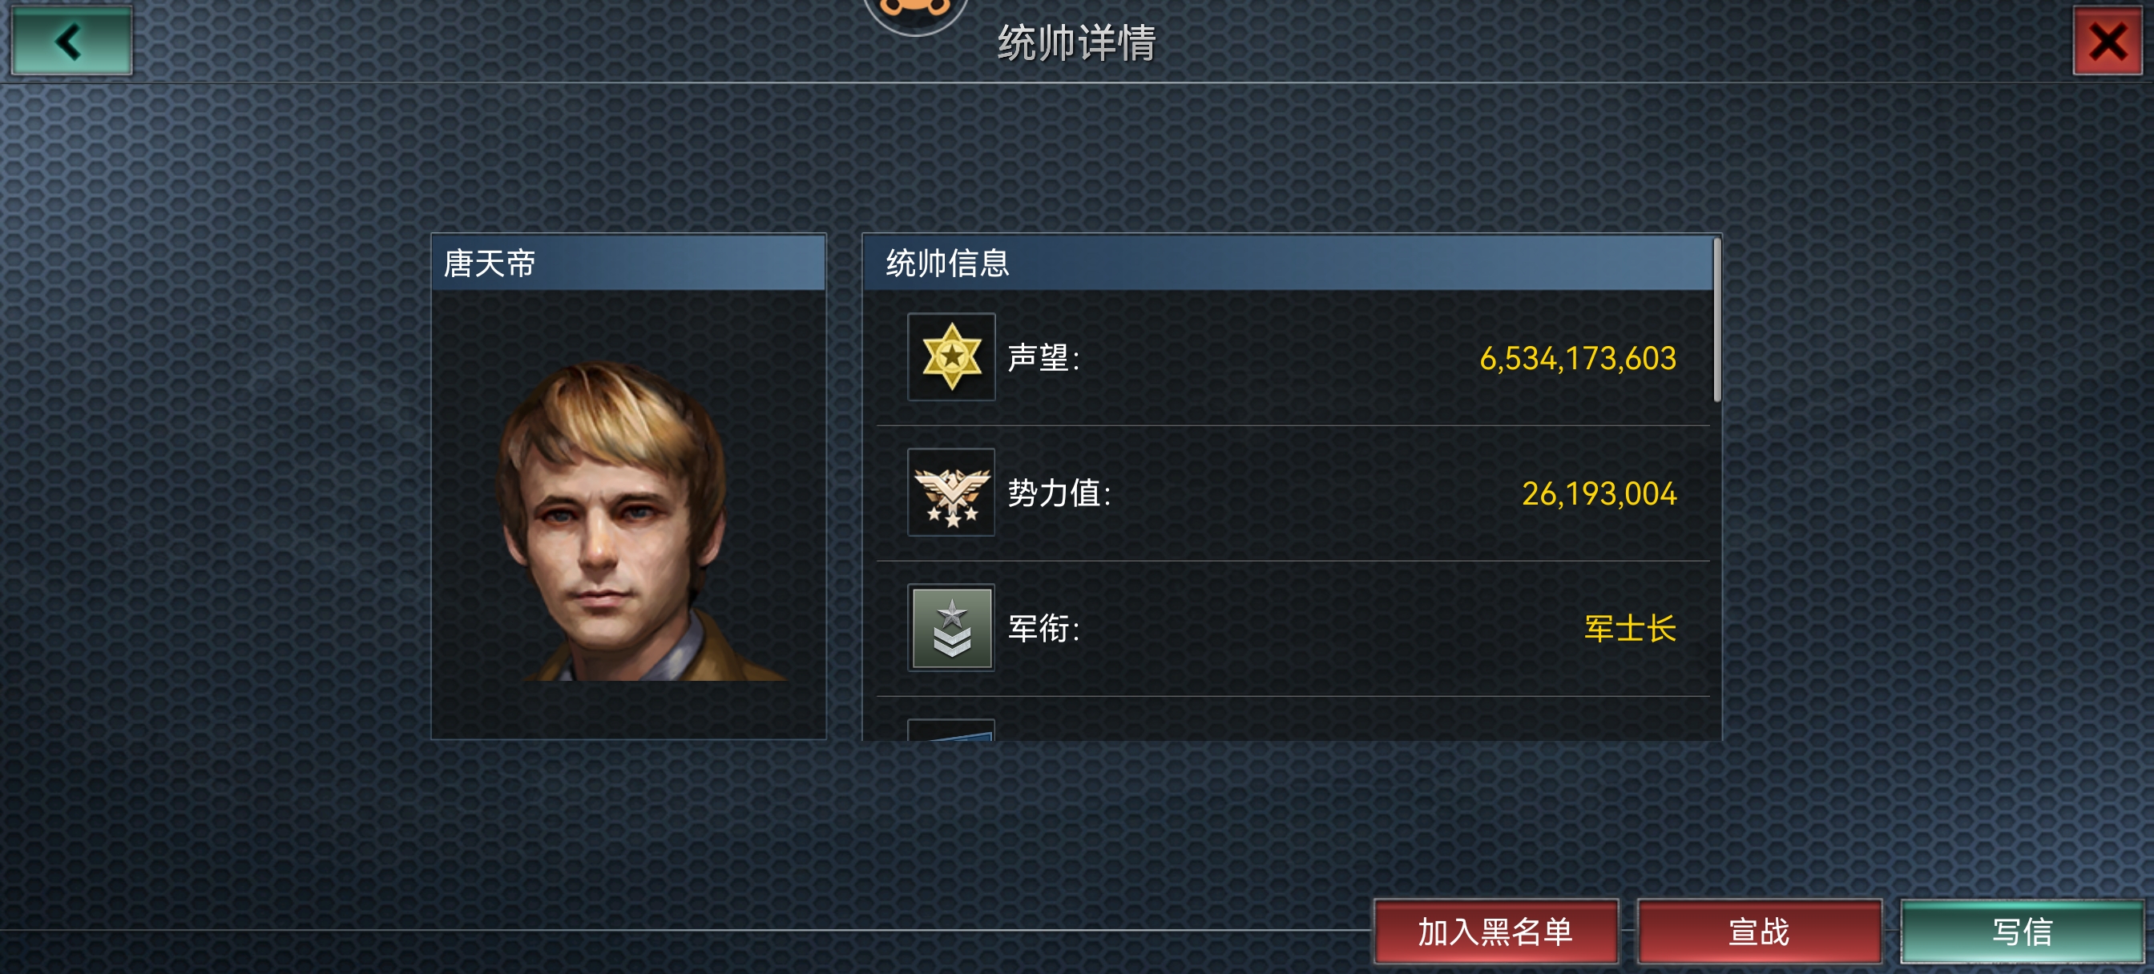
Task: Add commander to blacklist with 加入黑名单
Action: [1496, 932]
